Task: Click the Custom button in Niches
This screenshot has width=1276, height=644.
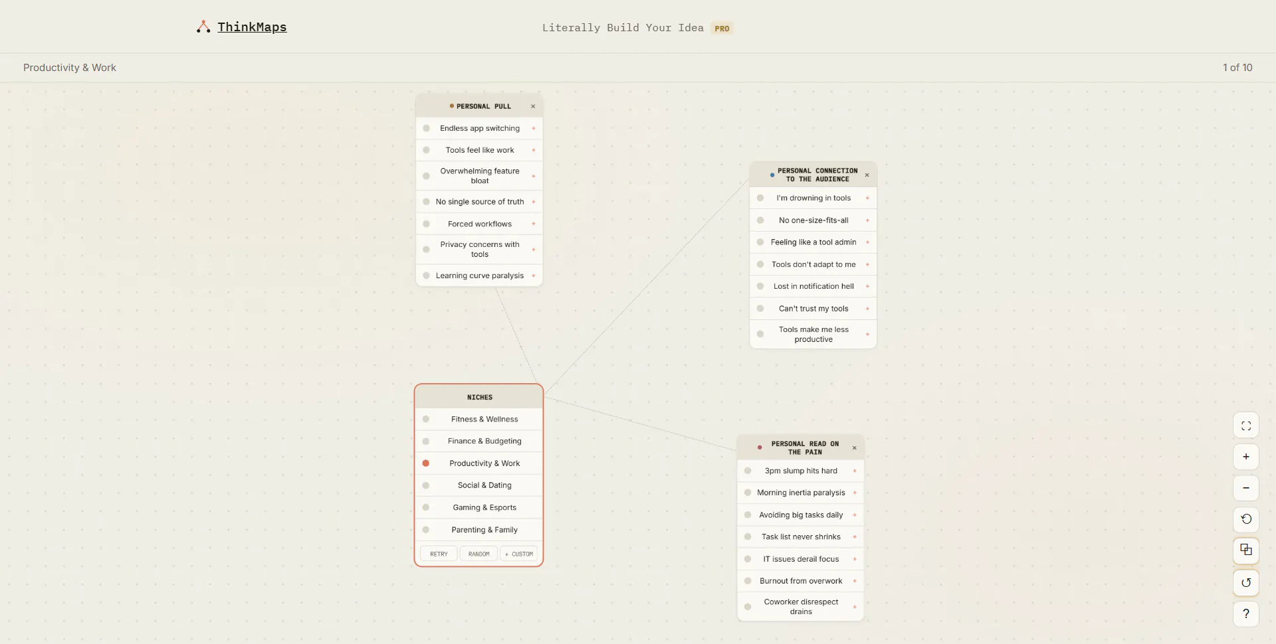Action: click(519, 554)
